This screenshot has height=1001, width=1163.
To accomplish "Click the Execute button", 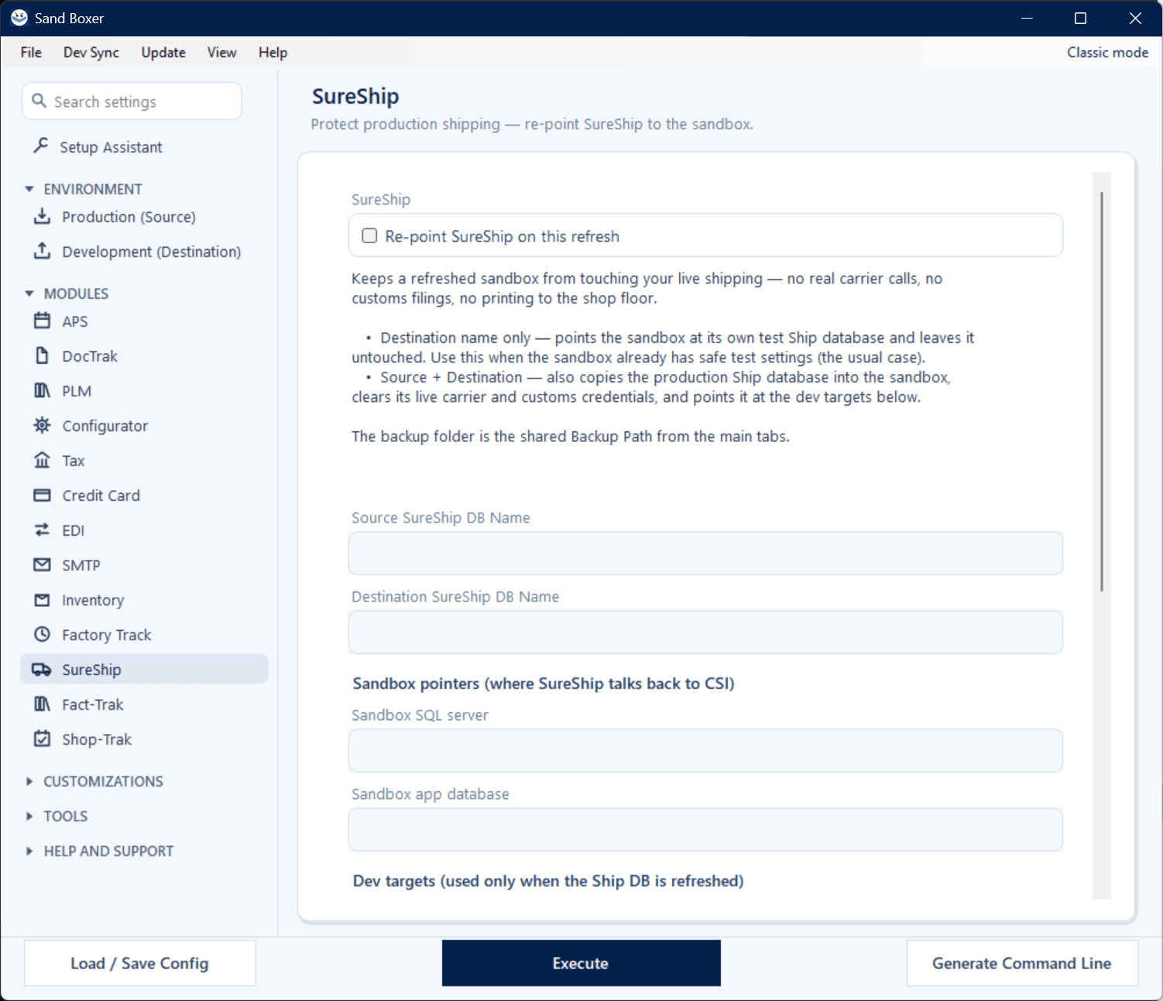I will coord(581,963).
